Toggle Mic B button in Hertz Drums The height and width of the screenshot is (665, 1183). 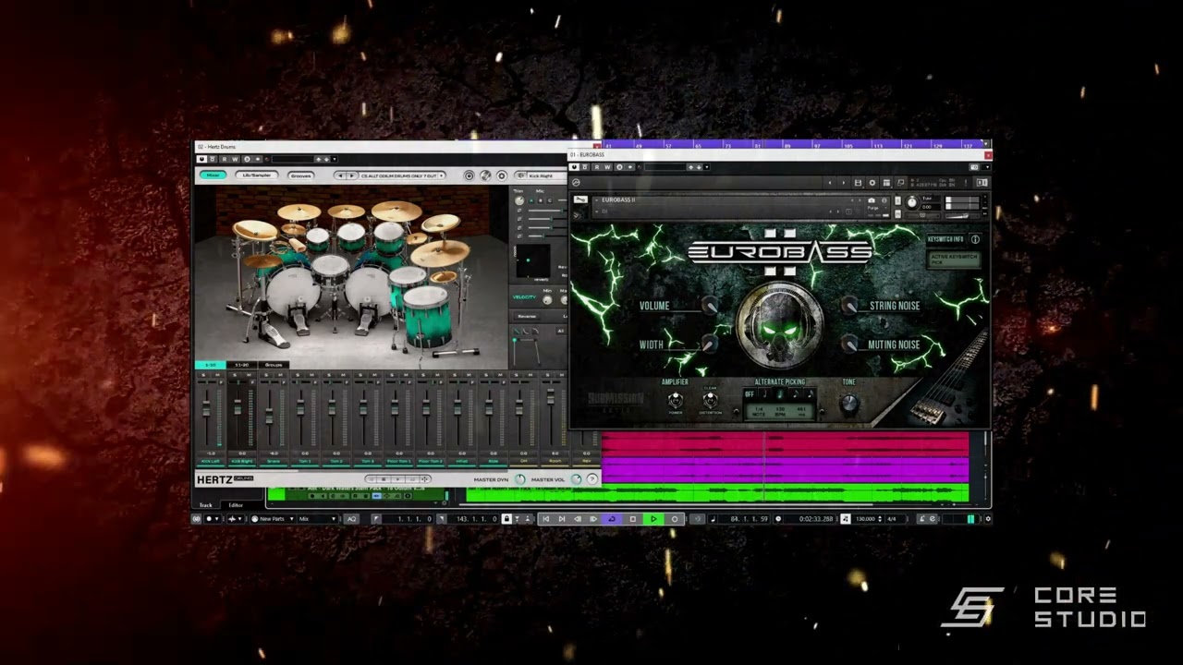(541, 199)
